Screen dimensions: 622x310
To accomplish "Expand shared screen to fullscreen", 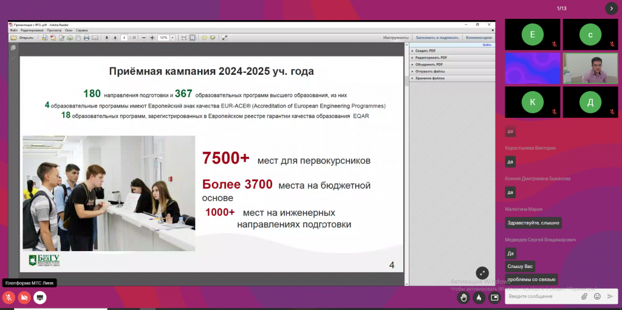I will [x=482, y=273].
